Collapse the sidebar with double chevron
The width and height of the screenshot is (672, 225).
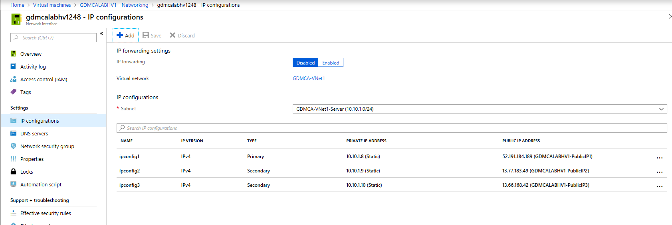click(101, 34)
